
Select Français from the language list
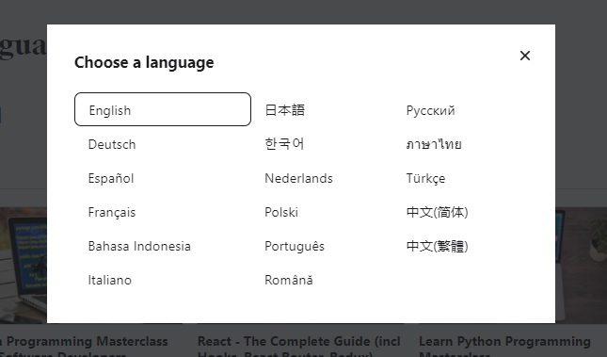[112, 212]
